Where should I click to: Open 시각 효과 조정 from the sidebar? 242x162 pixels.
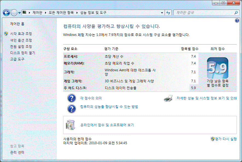pos(21,34)
